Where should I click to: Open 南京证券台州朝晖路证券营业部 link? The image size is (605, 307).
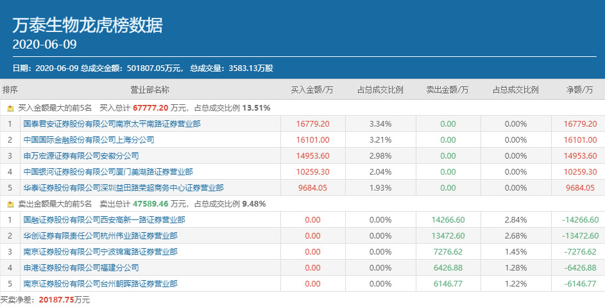point(100,283)
